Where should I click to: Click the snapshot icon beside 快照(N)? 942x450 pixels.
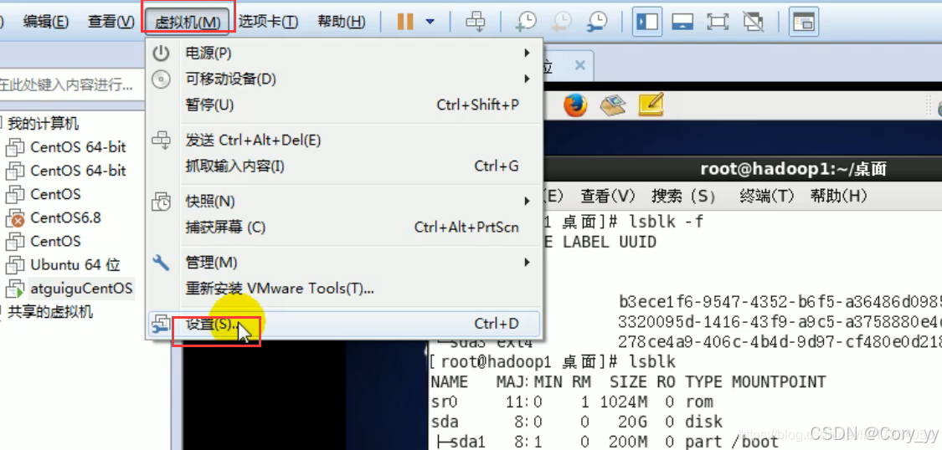[161, 202]
